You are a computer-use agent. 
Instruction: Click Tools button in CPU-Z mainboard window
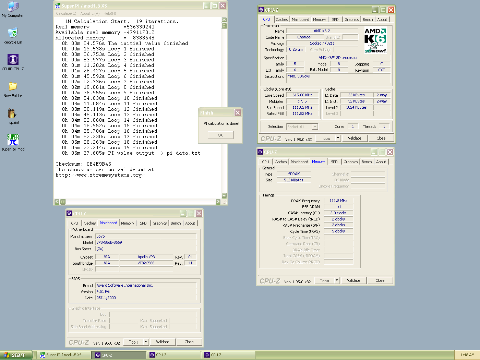coord(134,342)
